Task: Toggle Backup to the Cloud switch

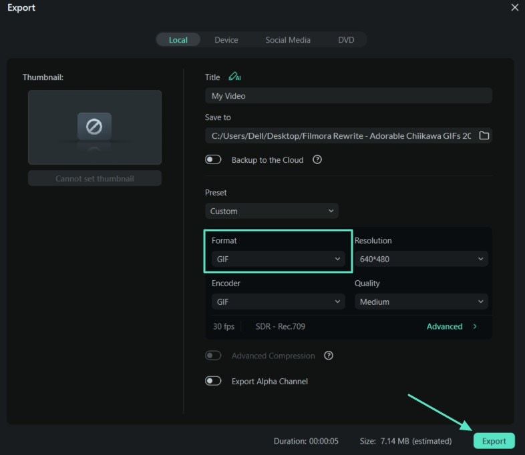Action: point(213,159)
